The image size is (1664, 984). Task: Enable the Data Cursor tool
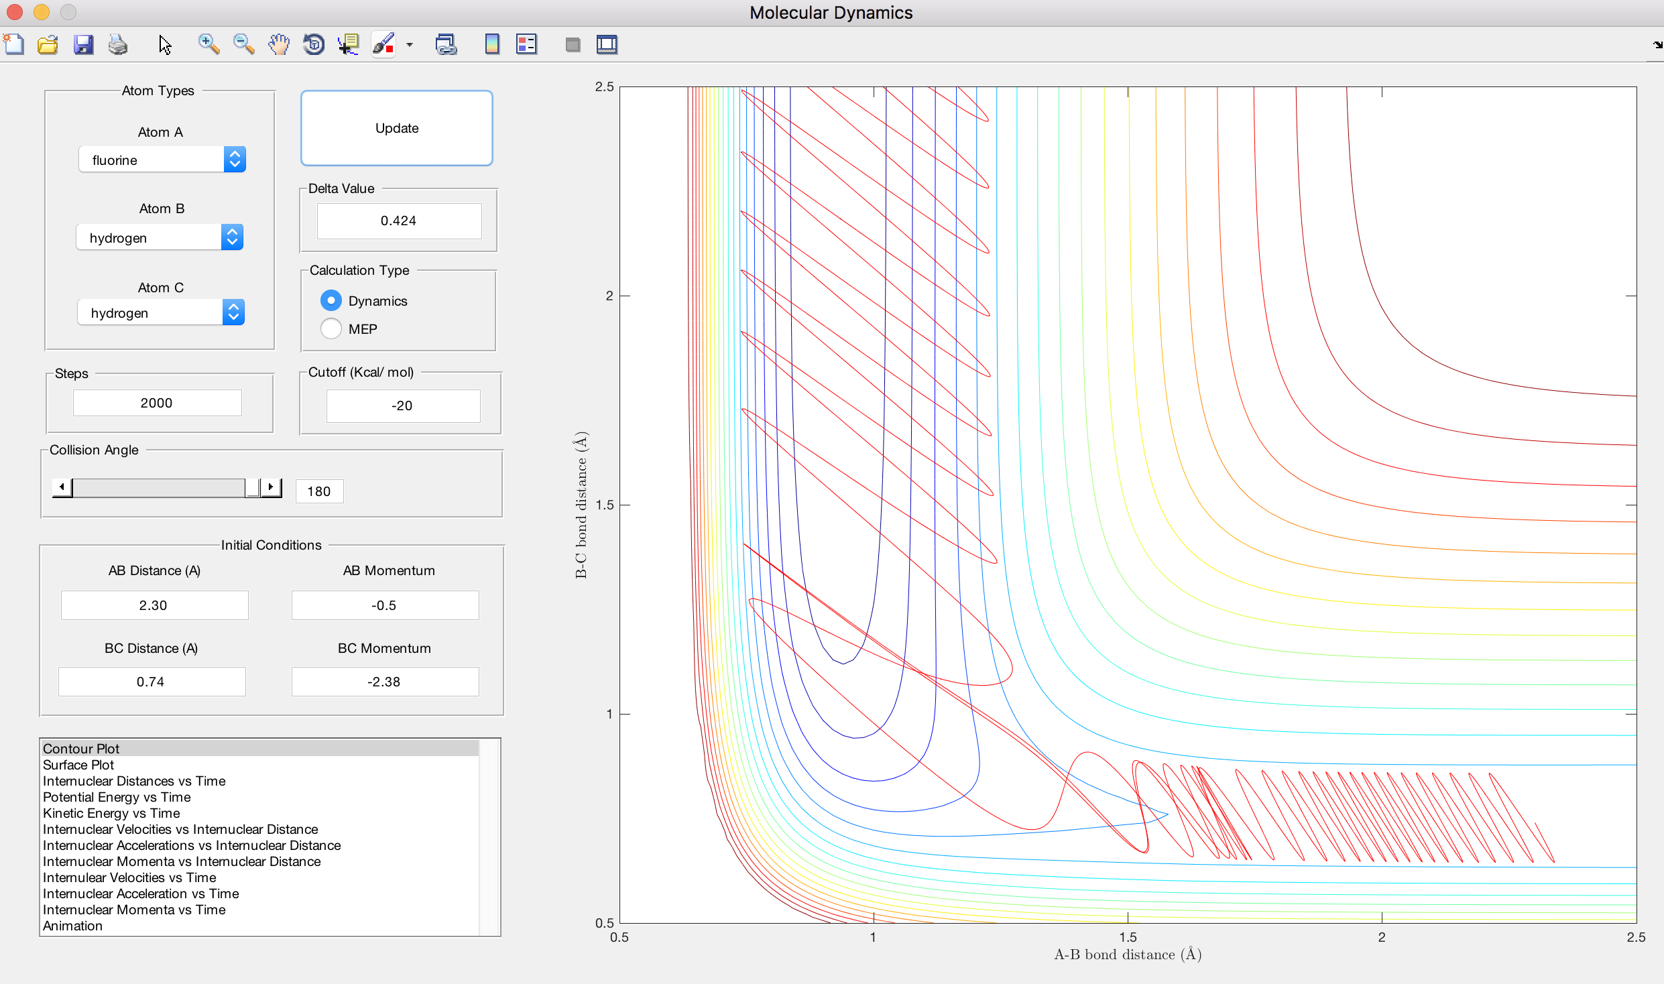coord(349,45)
